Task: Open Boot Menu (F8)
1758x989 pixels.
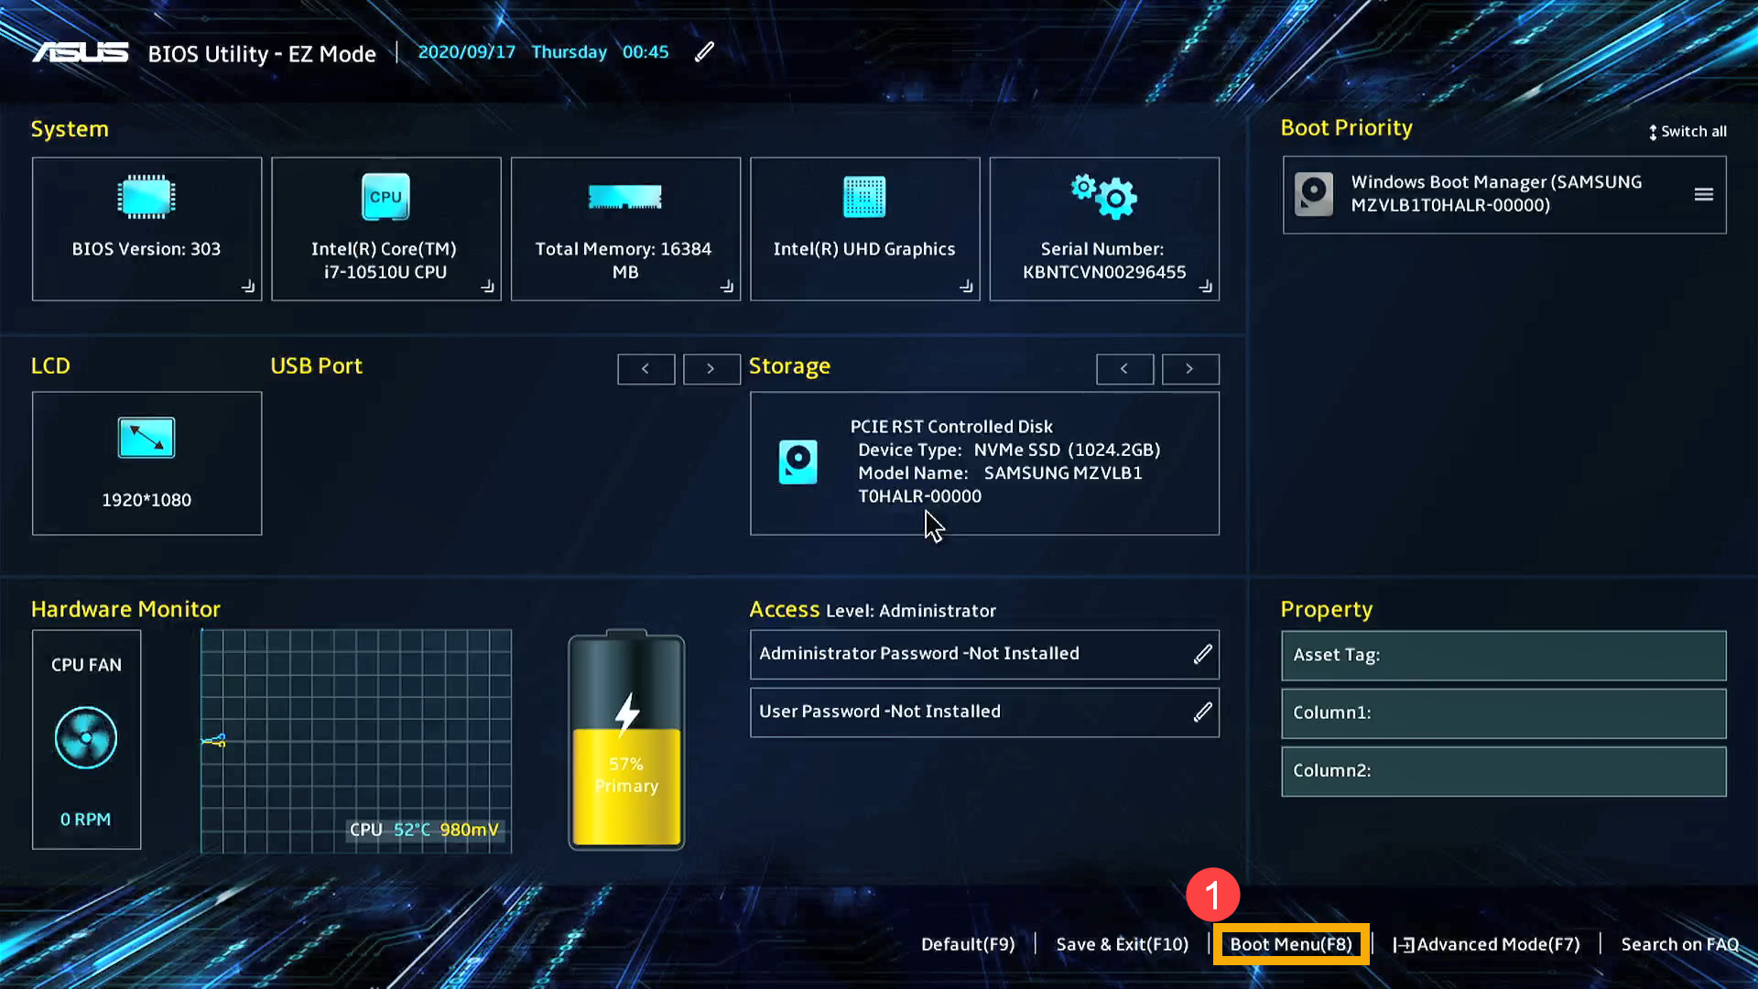Action: [x=1290, y=944]
